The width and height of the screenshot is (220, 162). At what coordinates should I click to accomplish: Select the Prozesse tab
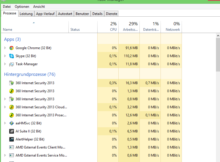(x=10, y=13)
